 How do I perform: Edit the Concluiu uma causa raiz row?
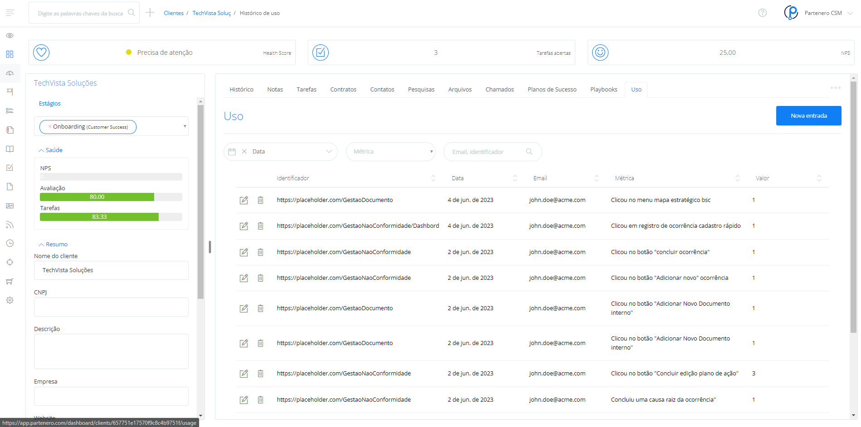pos(244,400)
